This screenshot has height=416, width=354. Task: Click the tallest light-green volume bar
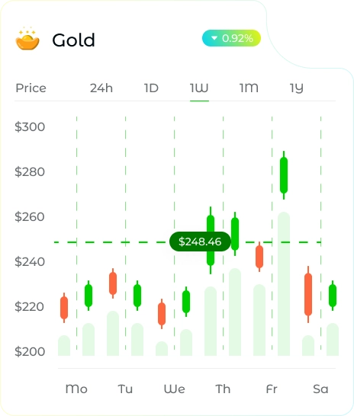[x=284, y=283]
